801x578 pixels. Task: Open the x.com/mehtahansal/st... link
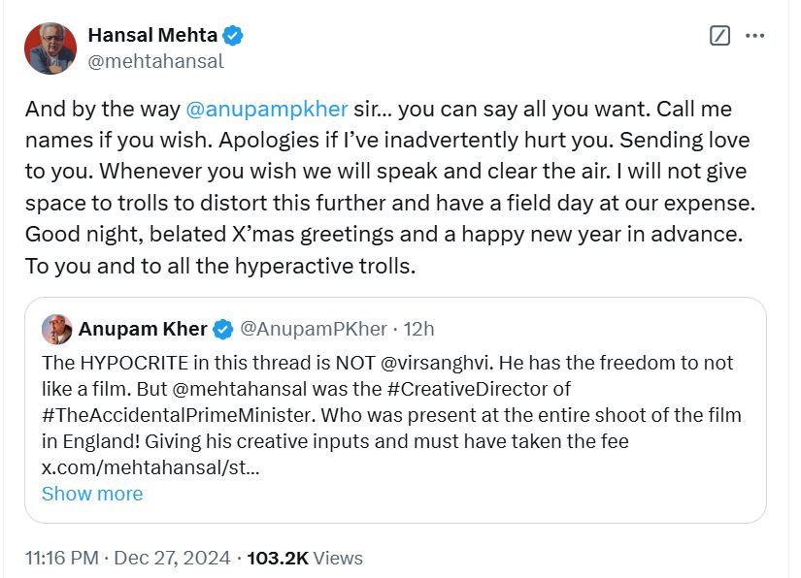point(150,467)
